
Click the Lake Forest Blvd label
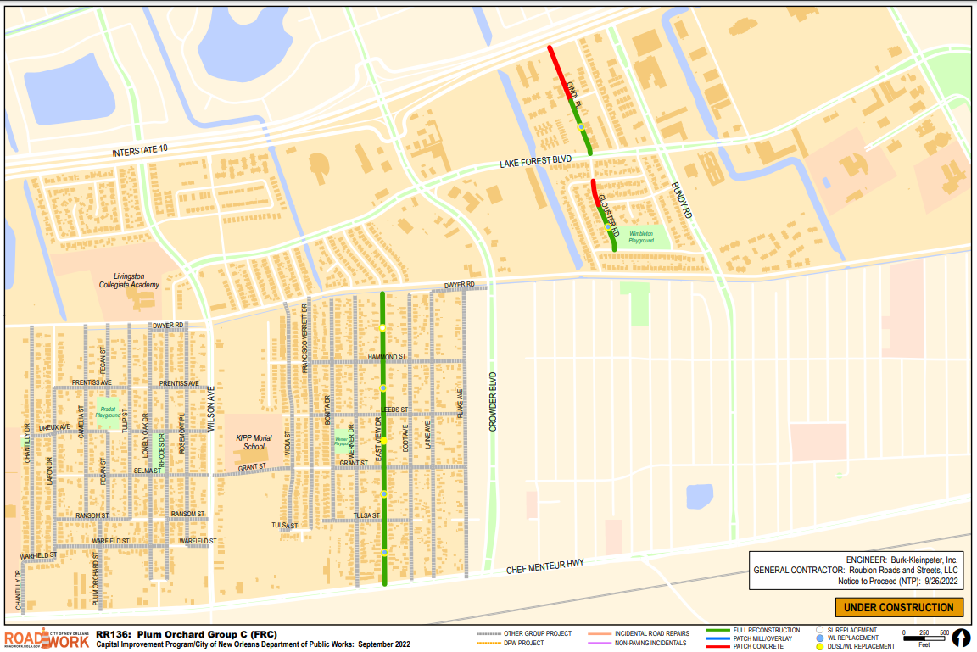point(535,162)
